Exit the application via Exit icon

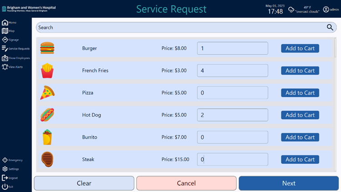[x=8, y=187]
